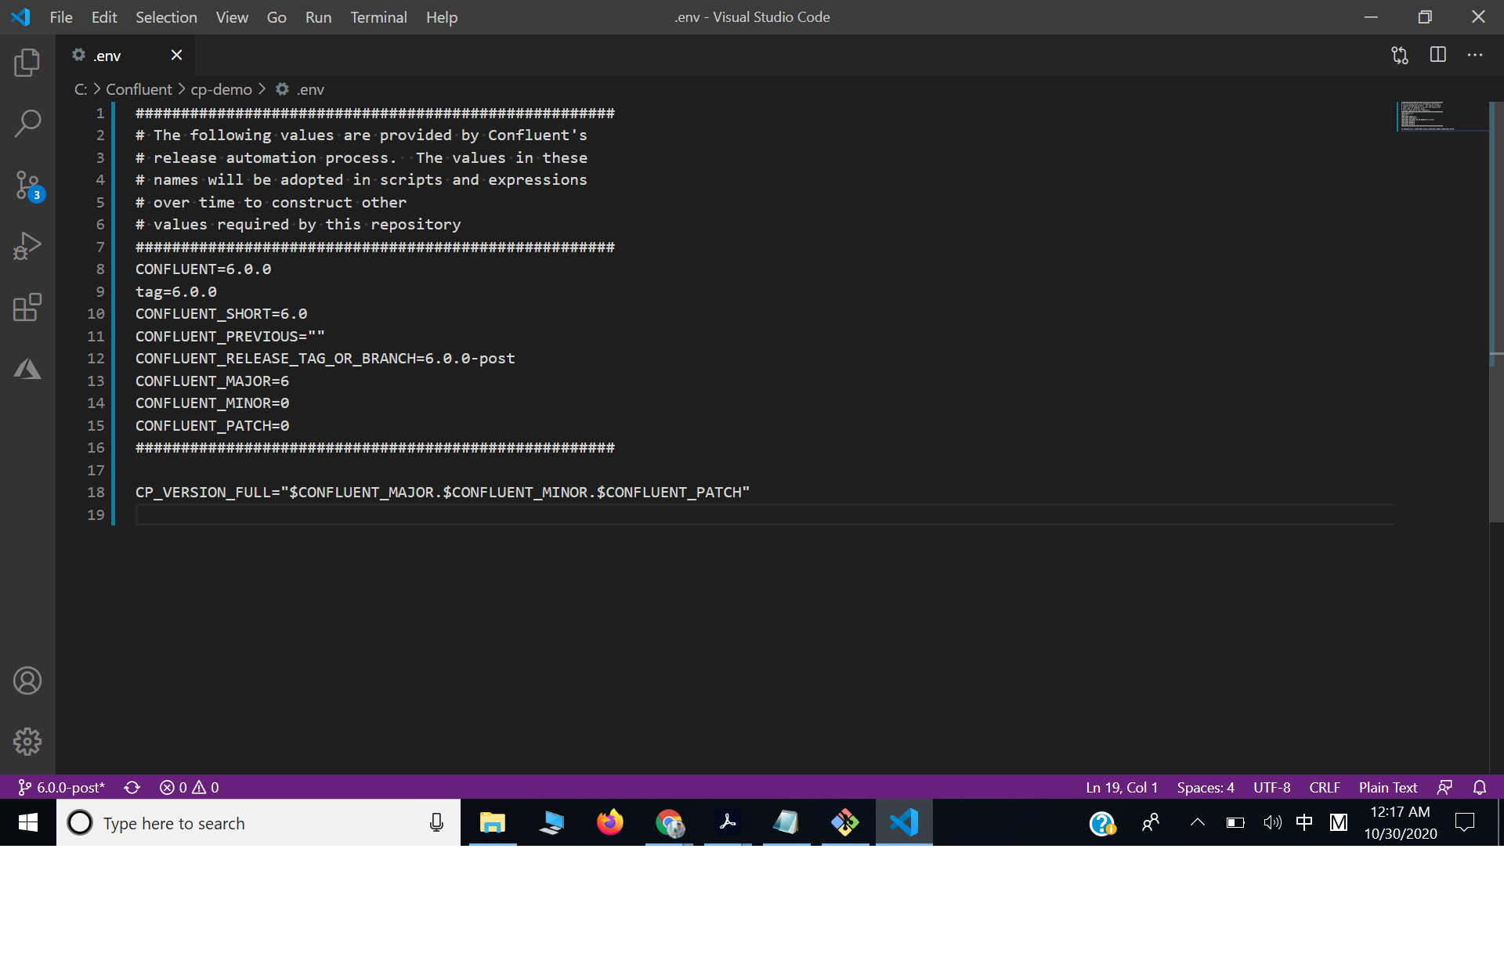The height and width of the screenshot is (975, 1504).
Task: Click the Split Editor icon in the editor toolbar
Action: click(1438, 55)
